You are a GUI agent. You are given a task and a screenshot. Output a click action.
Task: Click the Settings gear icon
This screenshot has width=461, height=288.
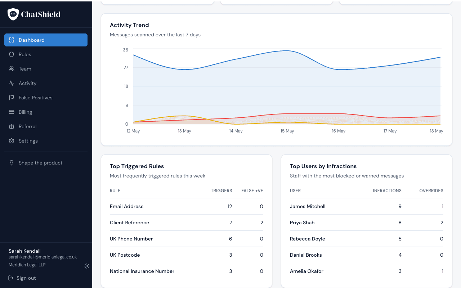[x=12, y=141]
